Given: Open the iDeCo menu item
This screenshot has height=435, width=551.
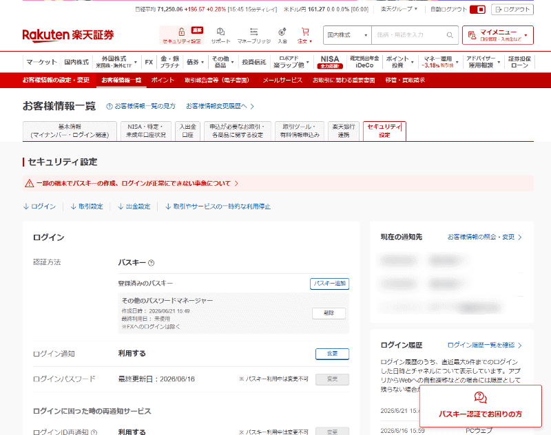Looking at the screenshot, I should tap(364, 62).
